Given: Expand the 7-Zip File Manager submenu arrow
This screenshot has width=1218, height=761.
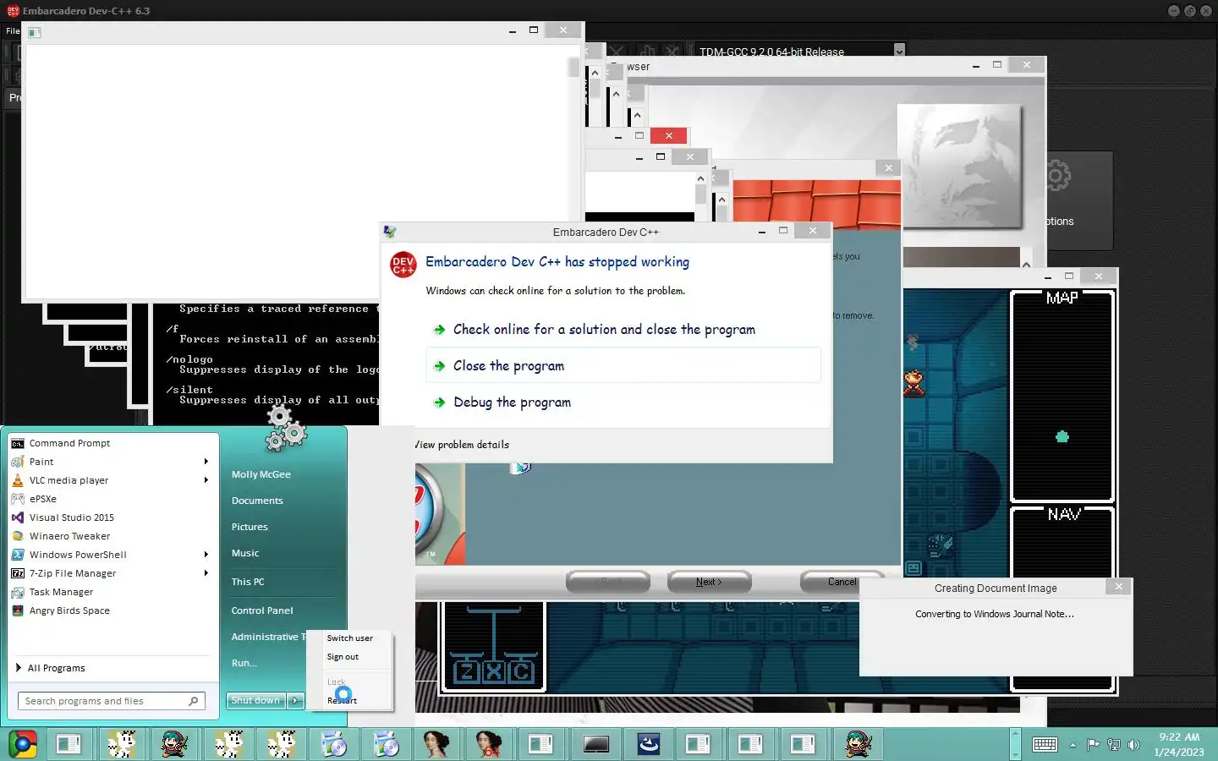Looking at the screenshot, I should pyautogui.click(x=206, y=573).
